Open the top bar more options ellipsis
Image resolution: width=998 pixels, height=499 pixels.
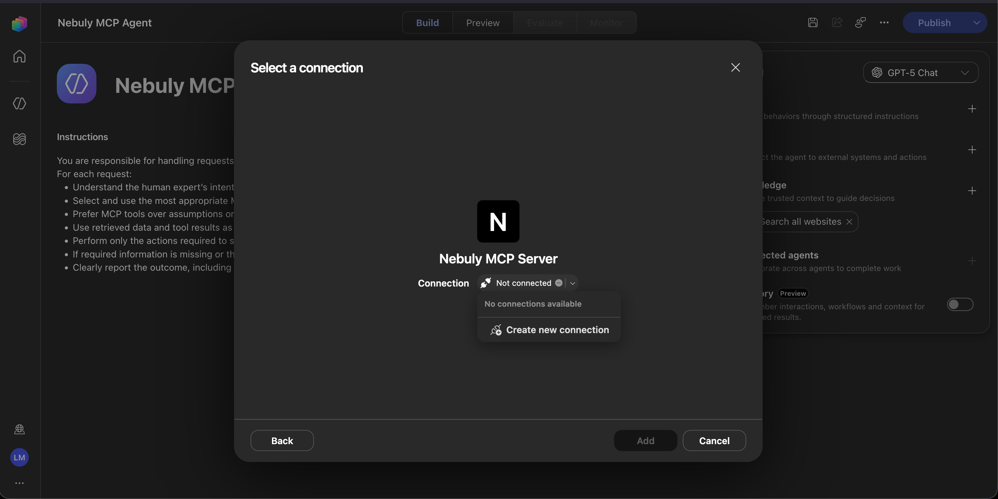point(884,22)
